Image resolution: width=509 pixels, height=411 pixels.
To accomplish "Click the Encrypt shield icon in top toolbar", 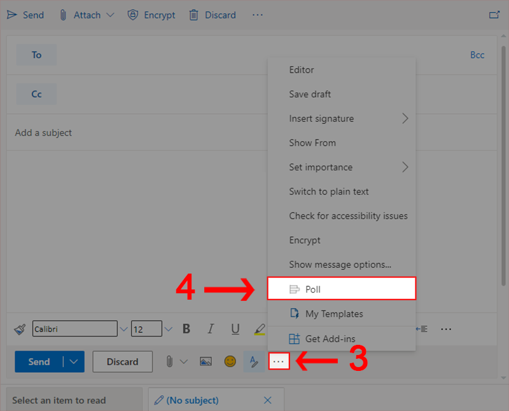I will [x=132, y=15].
